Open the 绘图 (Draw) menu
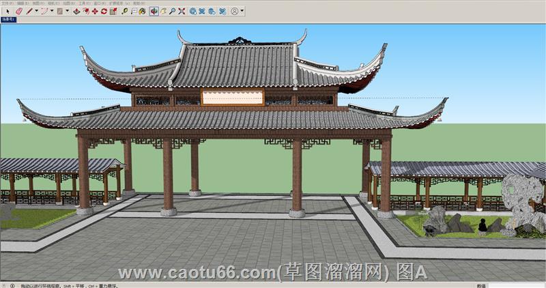 (x=69, y=3)
